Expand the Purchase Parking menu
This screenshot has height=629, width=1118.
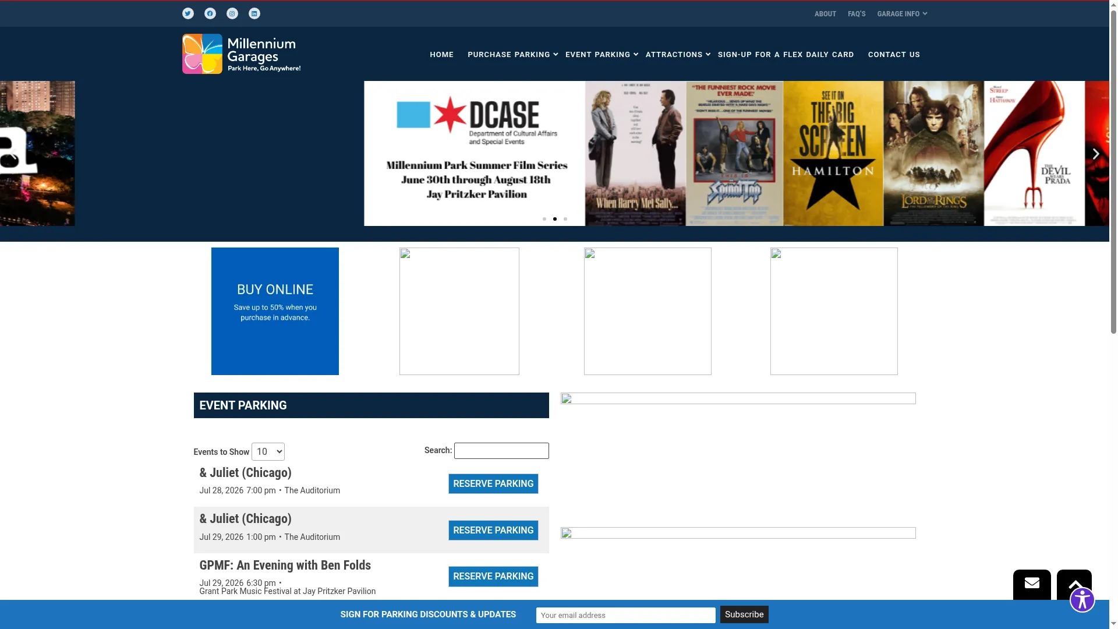click(512, 55)
